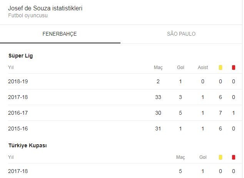The image size is (244, 178).
Task: Click the Gol column header in Türkiye Kupası
Action: [203, 157]
